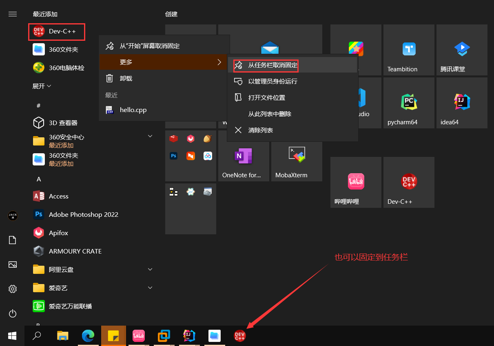Open Settings gear in left rail
The height and width of the screenshot is (346, 494).
pos(13,289)
